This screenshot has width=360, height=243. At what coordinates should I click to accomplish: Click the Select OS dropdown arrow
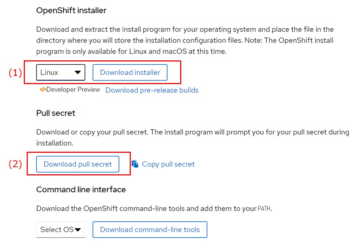[77, 230]
